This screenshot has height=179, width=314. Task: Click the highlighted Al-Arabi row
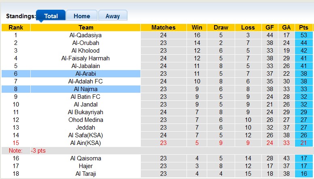85,74
